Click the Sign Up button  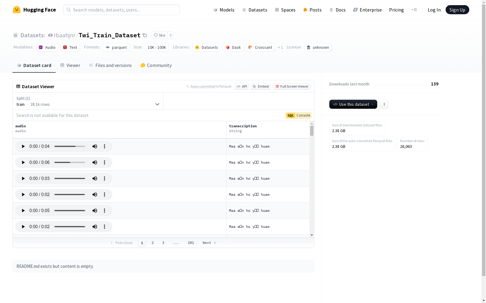(x=457, y=10)
